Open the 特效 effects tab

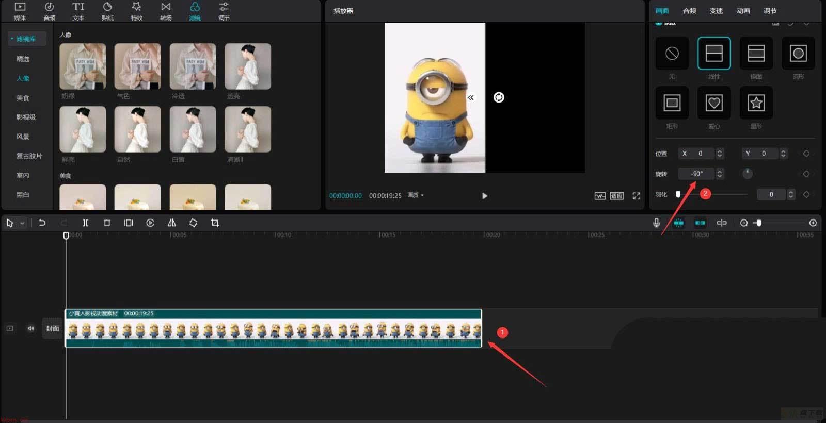click(136, 11)
